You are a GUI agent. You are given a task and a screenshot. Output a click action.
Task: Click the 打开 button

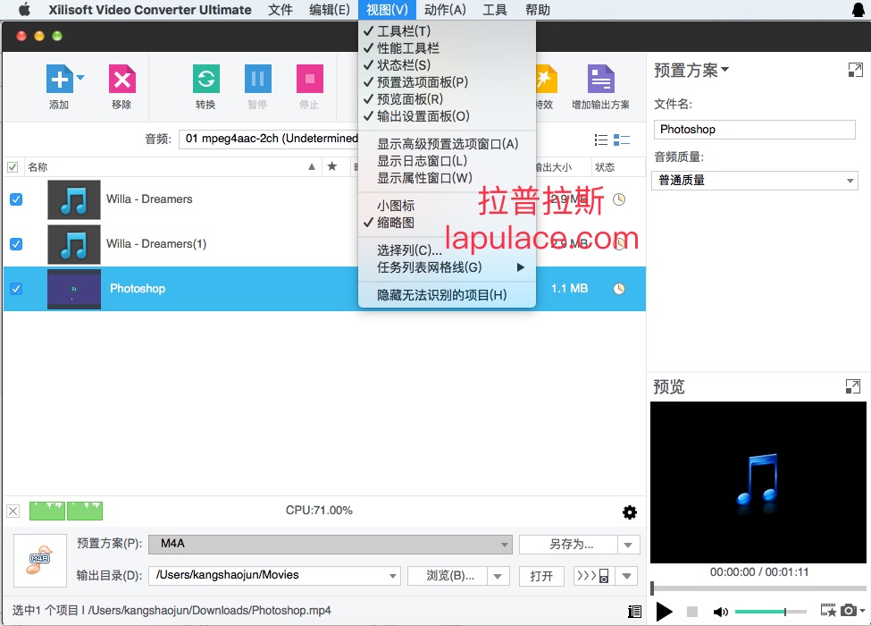[x=541, y=576]
